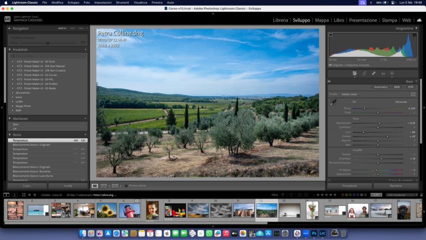Open the Impostazioni menu
This screenshot has width=426, height=240.
[x=103, y=2]
